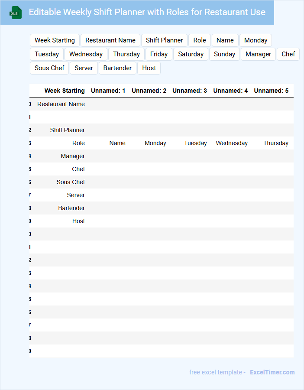Viewport: 304px width, 390px height.
Task: Click the Server tag button
Action: [x=84, y=68]
